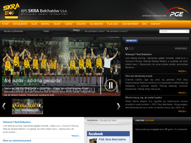This screenshot has width=191, height=143.
Task: Click 'Nie pamiętasz nazwy?' link
Action: pyautogui.click(x=117, y=31)
